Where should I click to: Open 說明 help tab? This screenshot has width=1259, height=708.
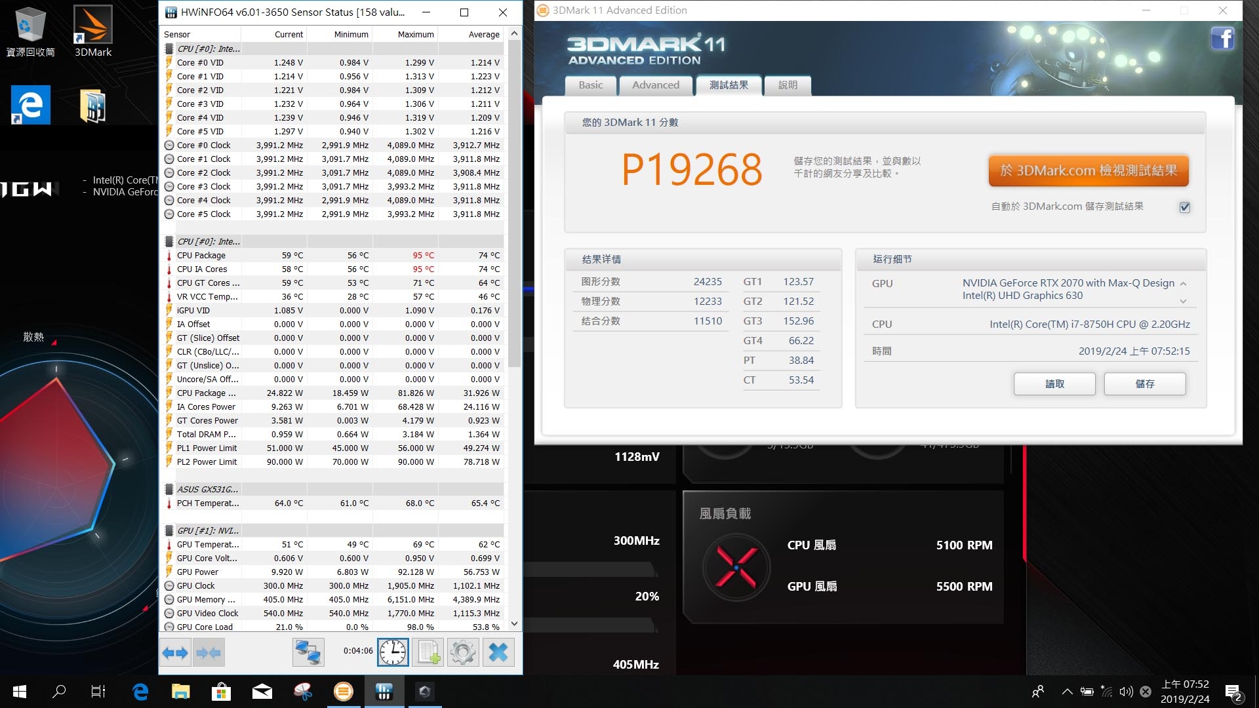coord(788,85)
